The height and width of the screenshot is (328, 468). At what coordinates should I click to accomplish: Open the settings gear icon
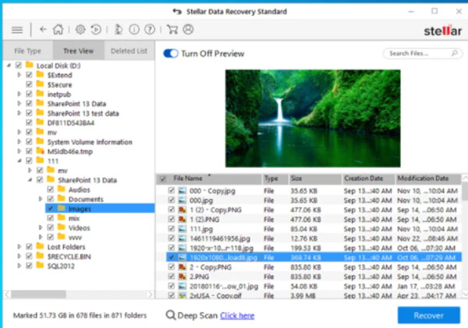coord(80,30)
